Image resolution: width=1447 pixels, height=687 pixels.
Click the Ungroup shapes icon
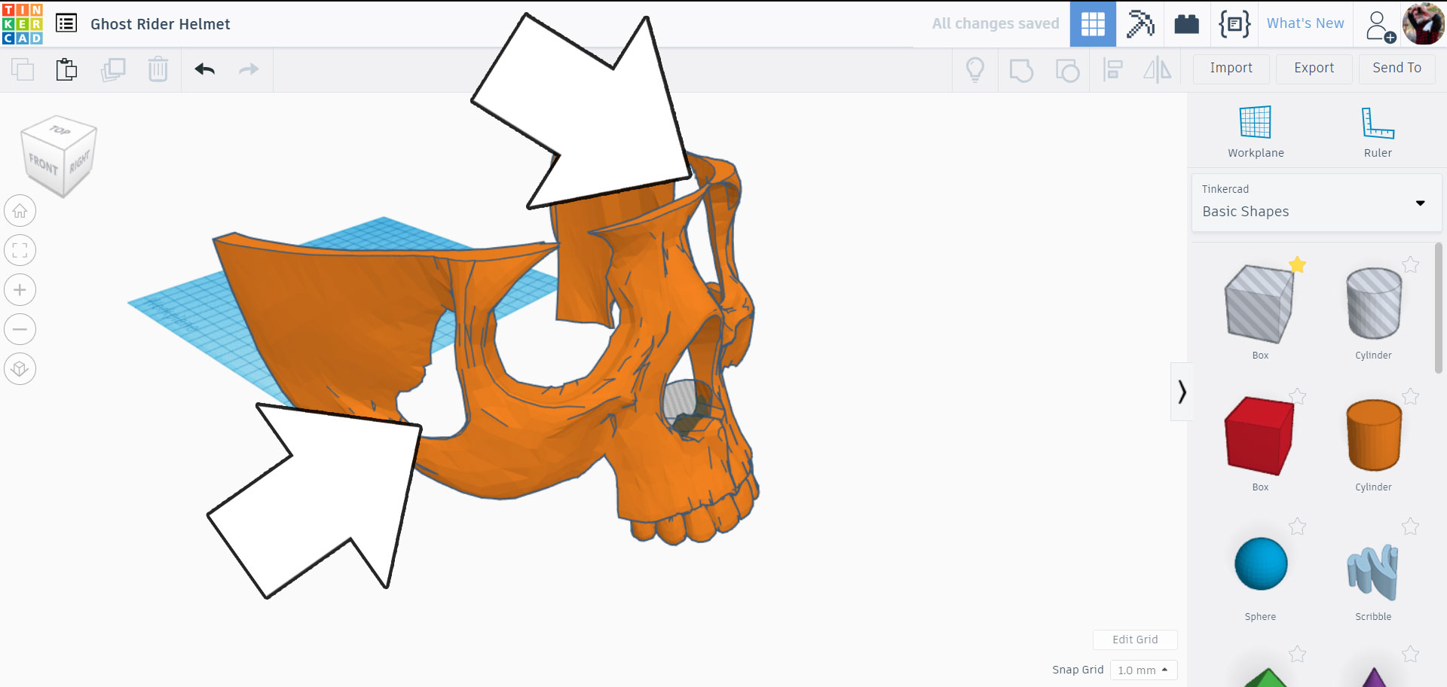click(1067, 70)
